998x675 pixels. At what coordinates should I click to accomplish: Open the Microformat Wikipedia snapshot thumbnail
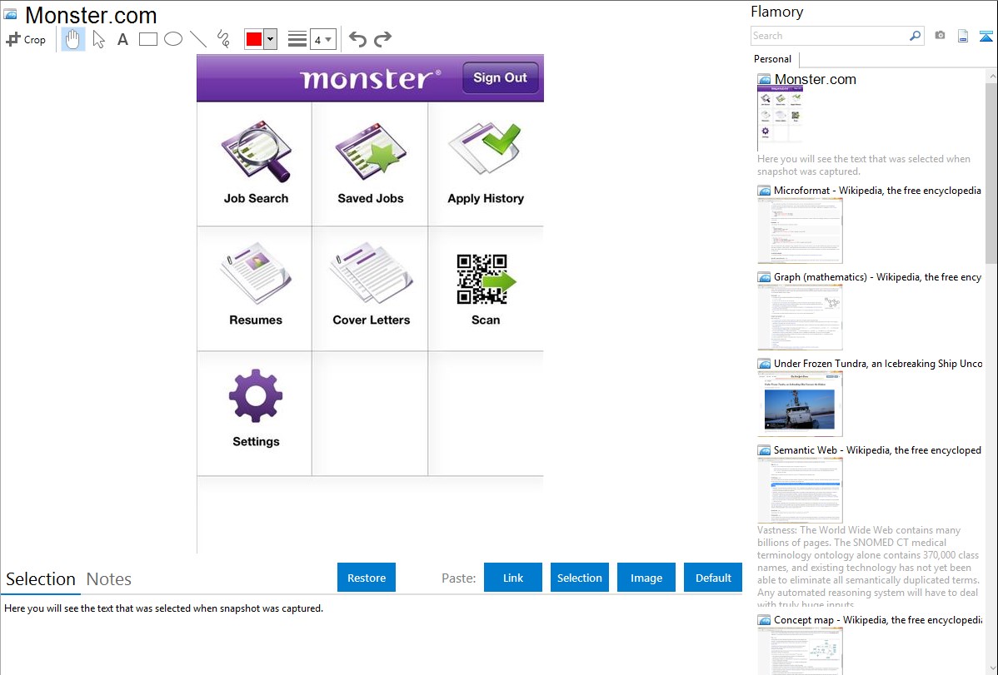800,231
